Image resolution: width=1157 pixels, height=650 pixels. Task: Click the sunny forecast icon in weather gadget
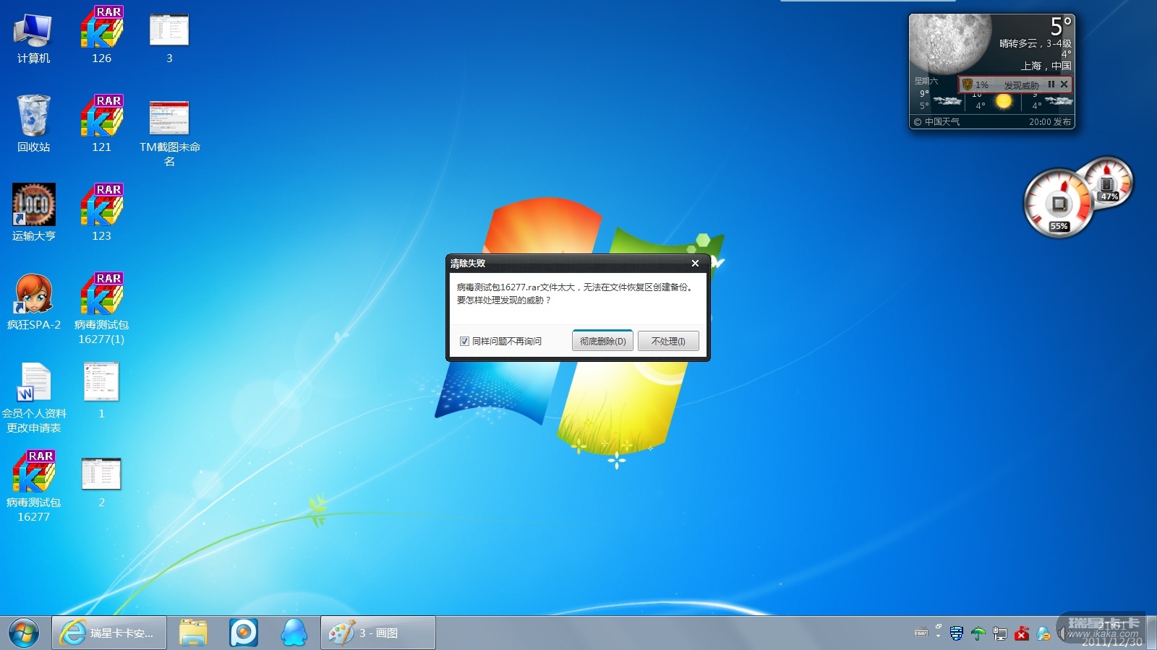(1004, 102)
